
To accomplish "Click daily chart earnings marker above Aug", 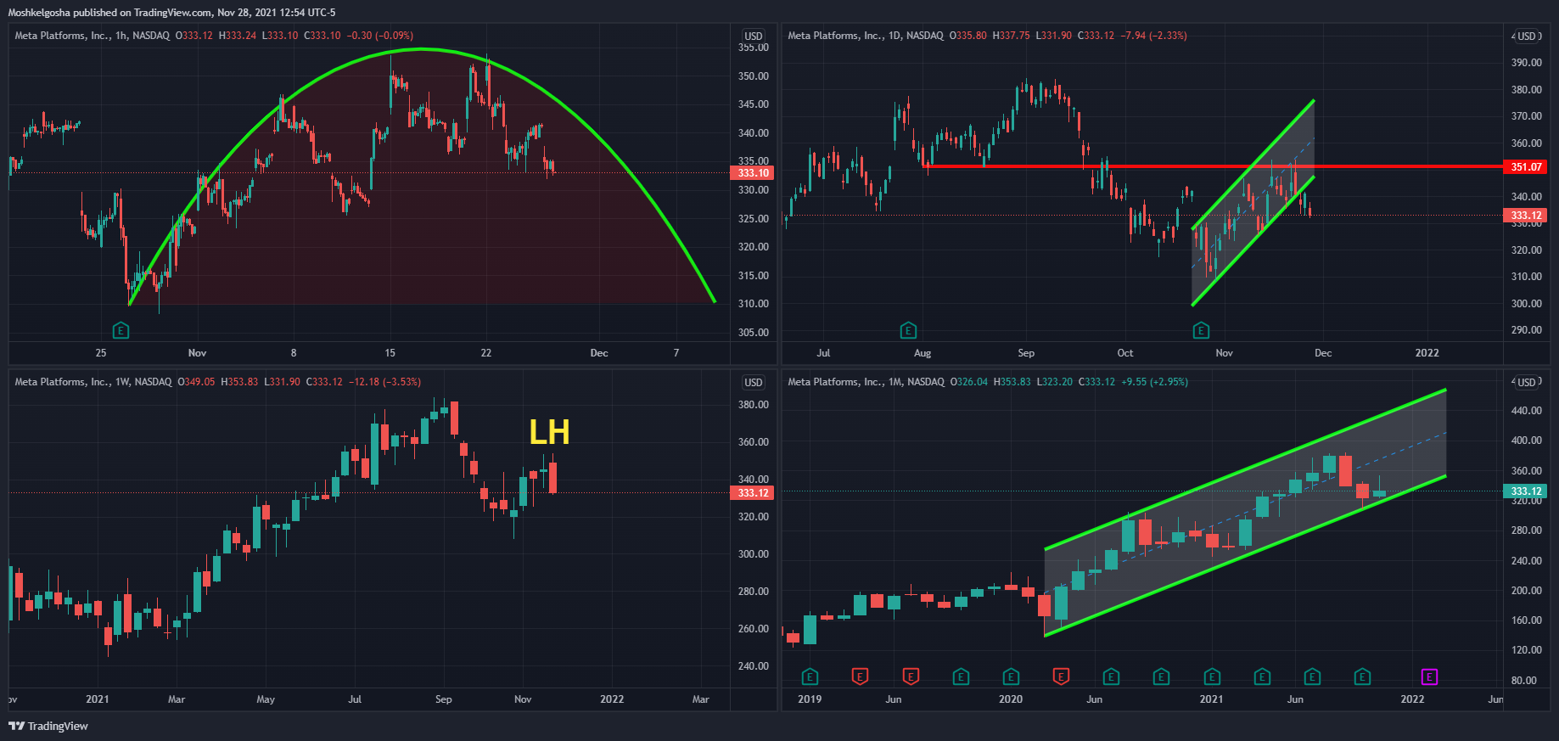I will (908, 330).
